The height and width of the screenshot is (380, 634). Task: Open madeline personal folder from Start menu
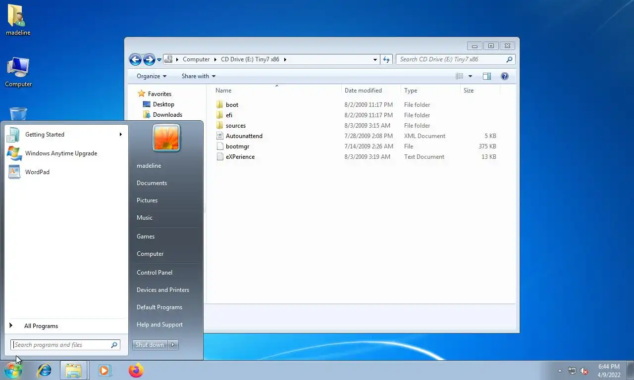tap(149, 166)
